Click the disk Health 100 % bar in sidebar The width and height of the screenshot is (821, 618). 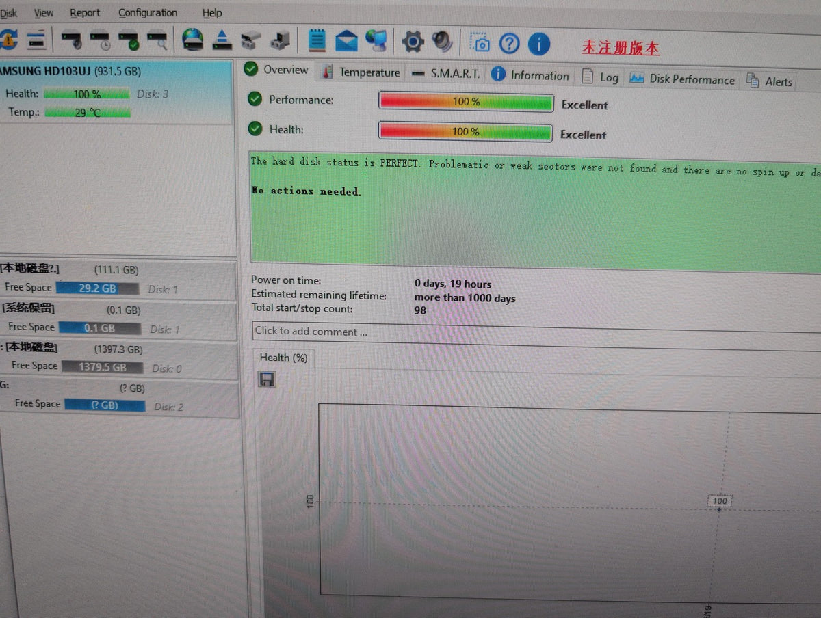[x=87, y=94]
